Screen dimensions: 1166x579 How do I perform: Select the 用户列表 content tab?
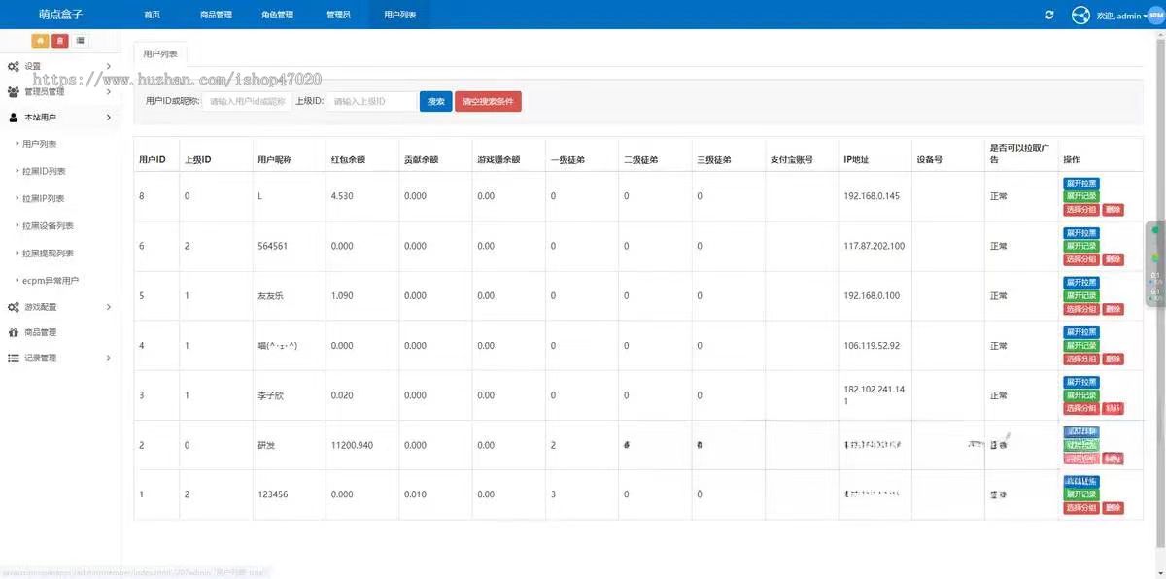pyautogui.click(x=159, y=54)
